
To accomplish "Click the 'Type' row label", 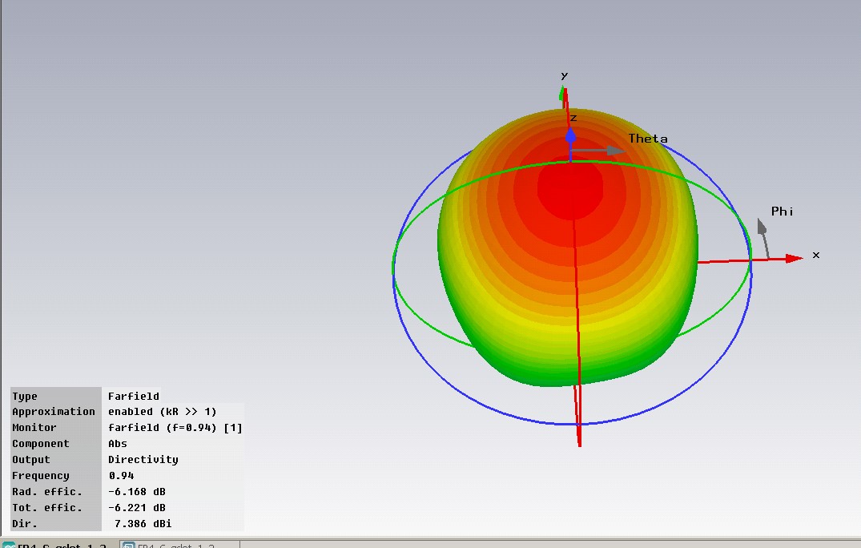I will [25, 396].
